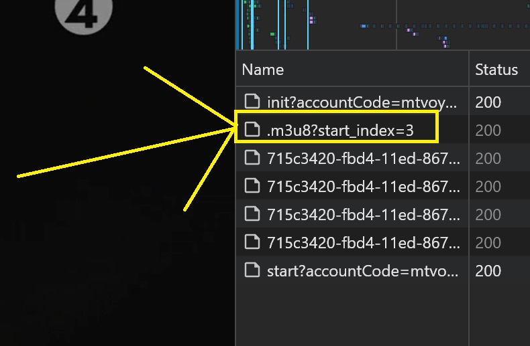Select the init?accountCode=mtvoy... request
The width and height of the screenshot is (530, 346).
362,102
